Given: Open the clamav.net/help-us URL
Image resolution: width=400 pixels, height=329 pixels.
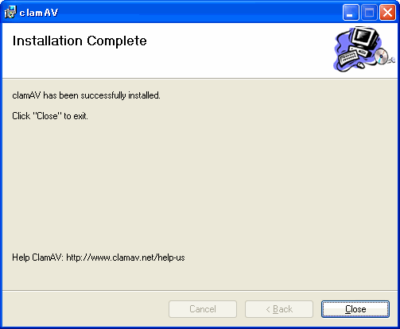Looking at the screenshot, I should tap(126, 257).
